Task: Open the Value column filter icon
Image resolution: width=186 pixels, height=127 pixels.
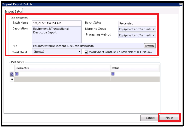Action: [x=113, y=74]
